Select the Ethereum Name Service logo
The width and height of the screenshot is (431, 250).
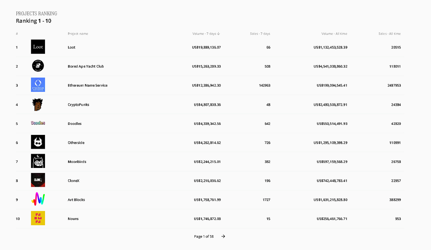38,85
